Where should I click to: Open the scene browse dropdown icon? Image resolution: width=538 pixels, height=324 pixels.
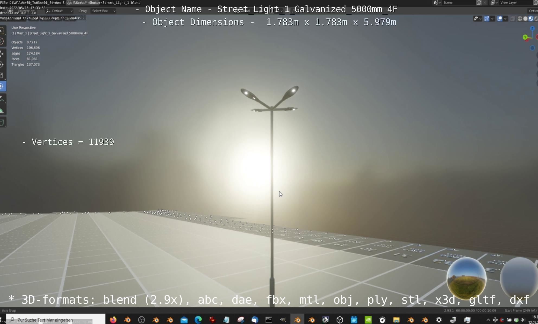pyautogui.click(x=437, y=2)
